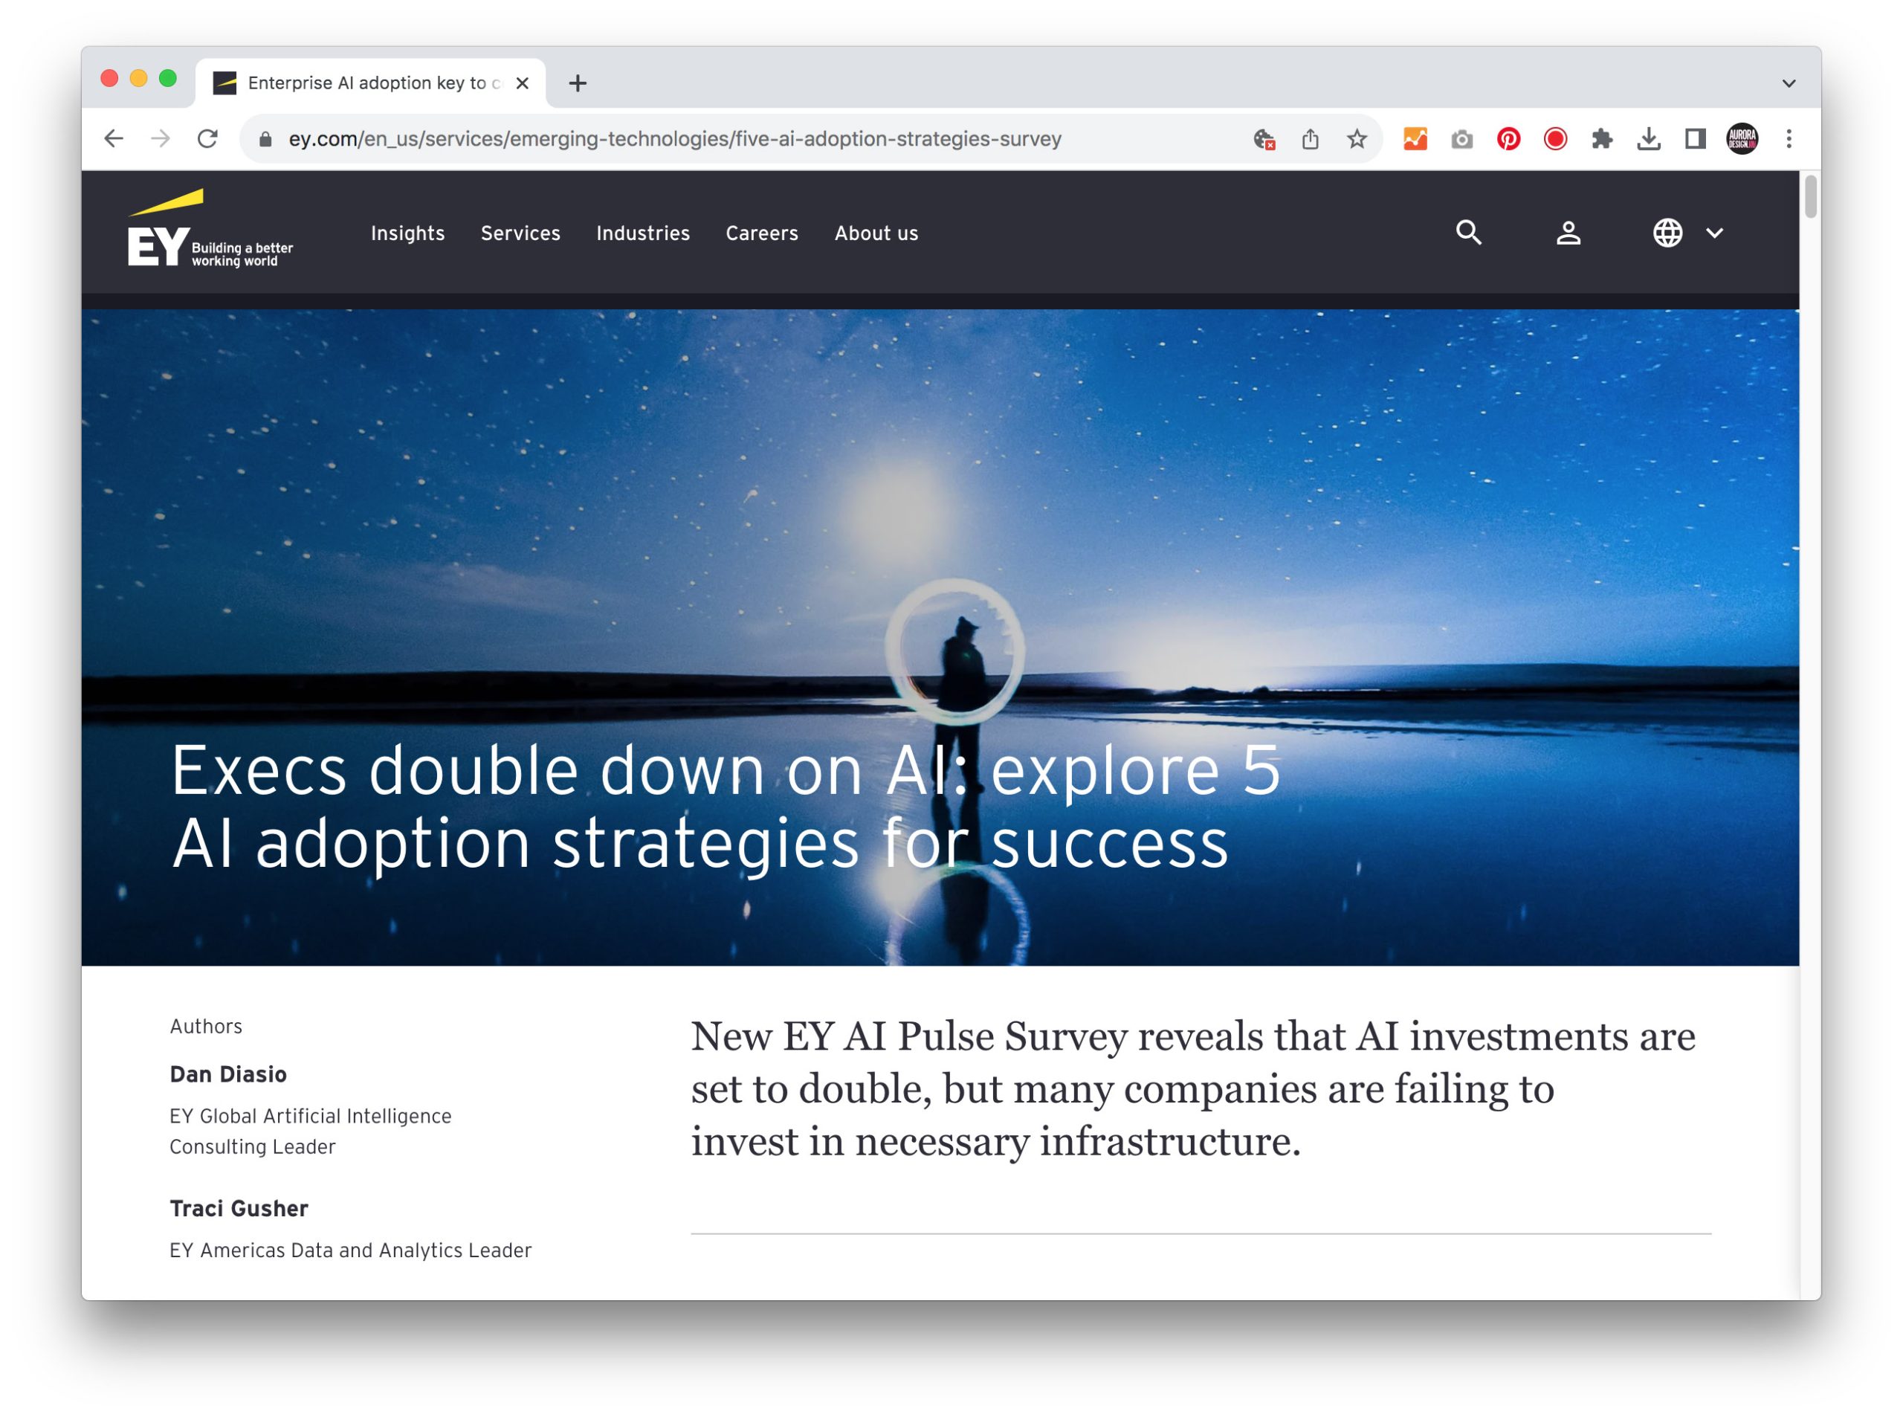The image size is (1903, 1417).
Task: View site security lock info
Action: 266,139
